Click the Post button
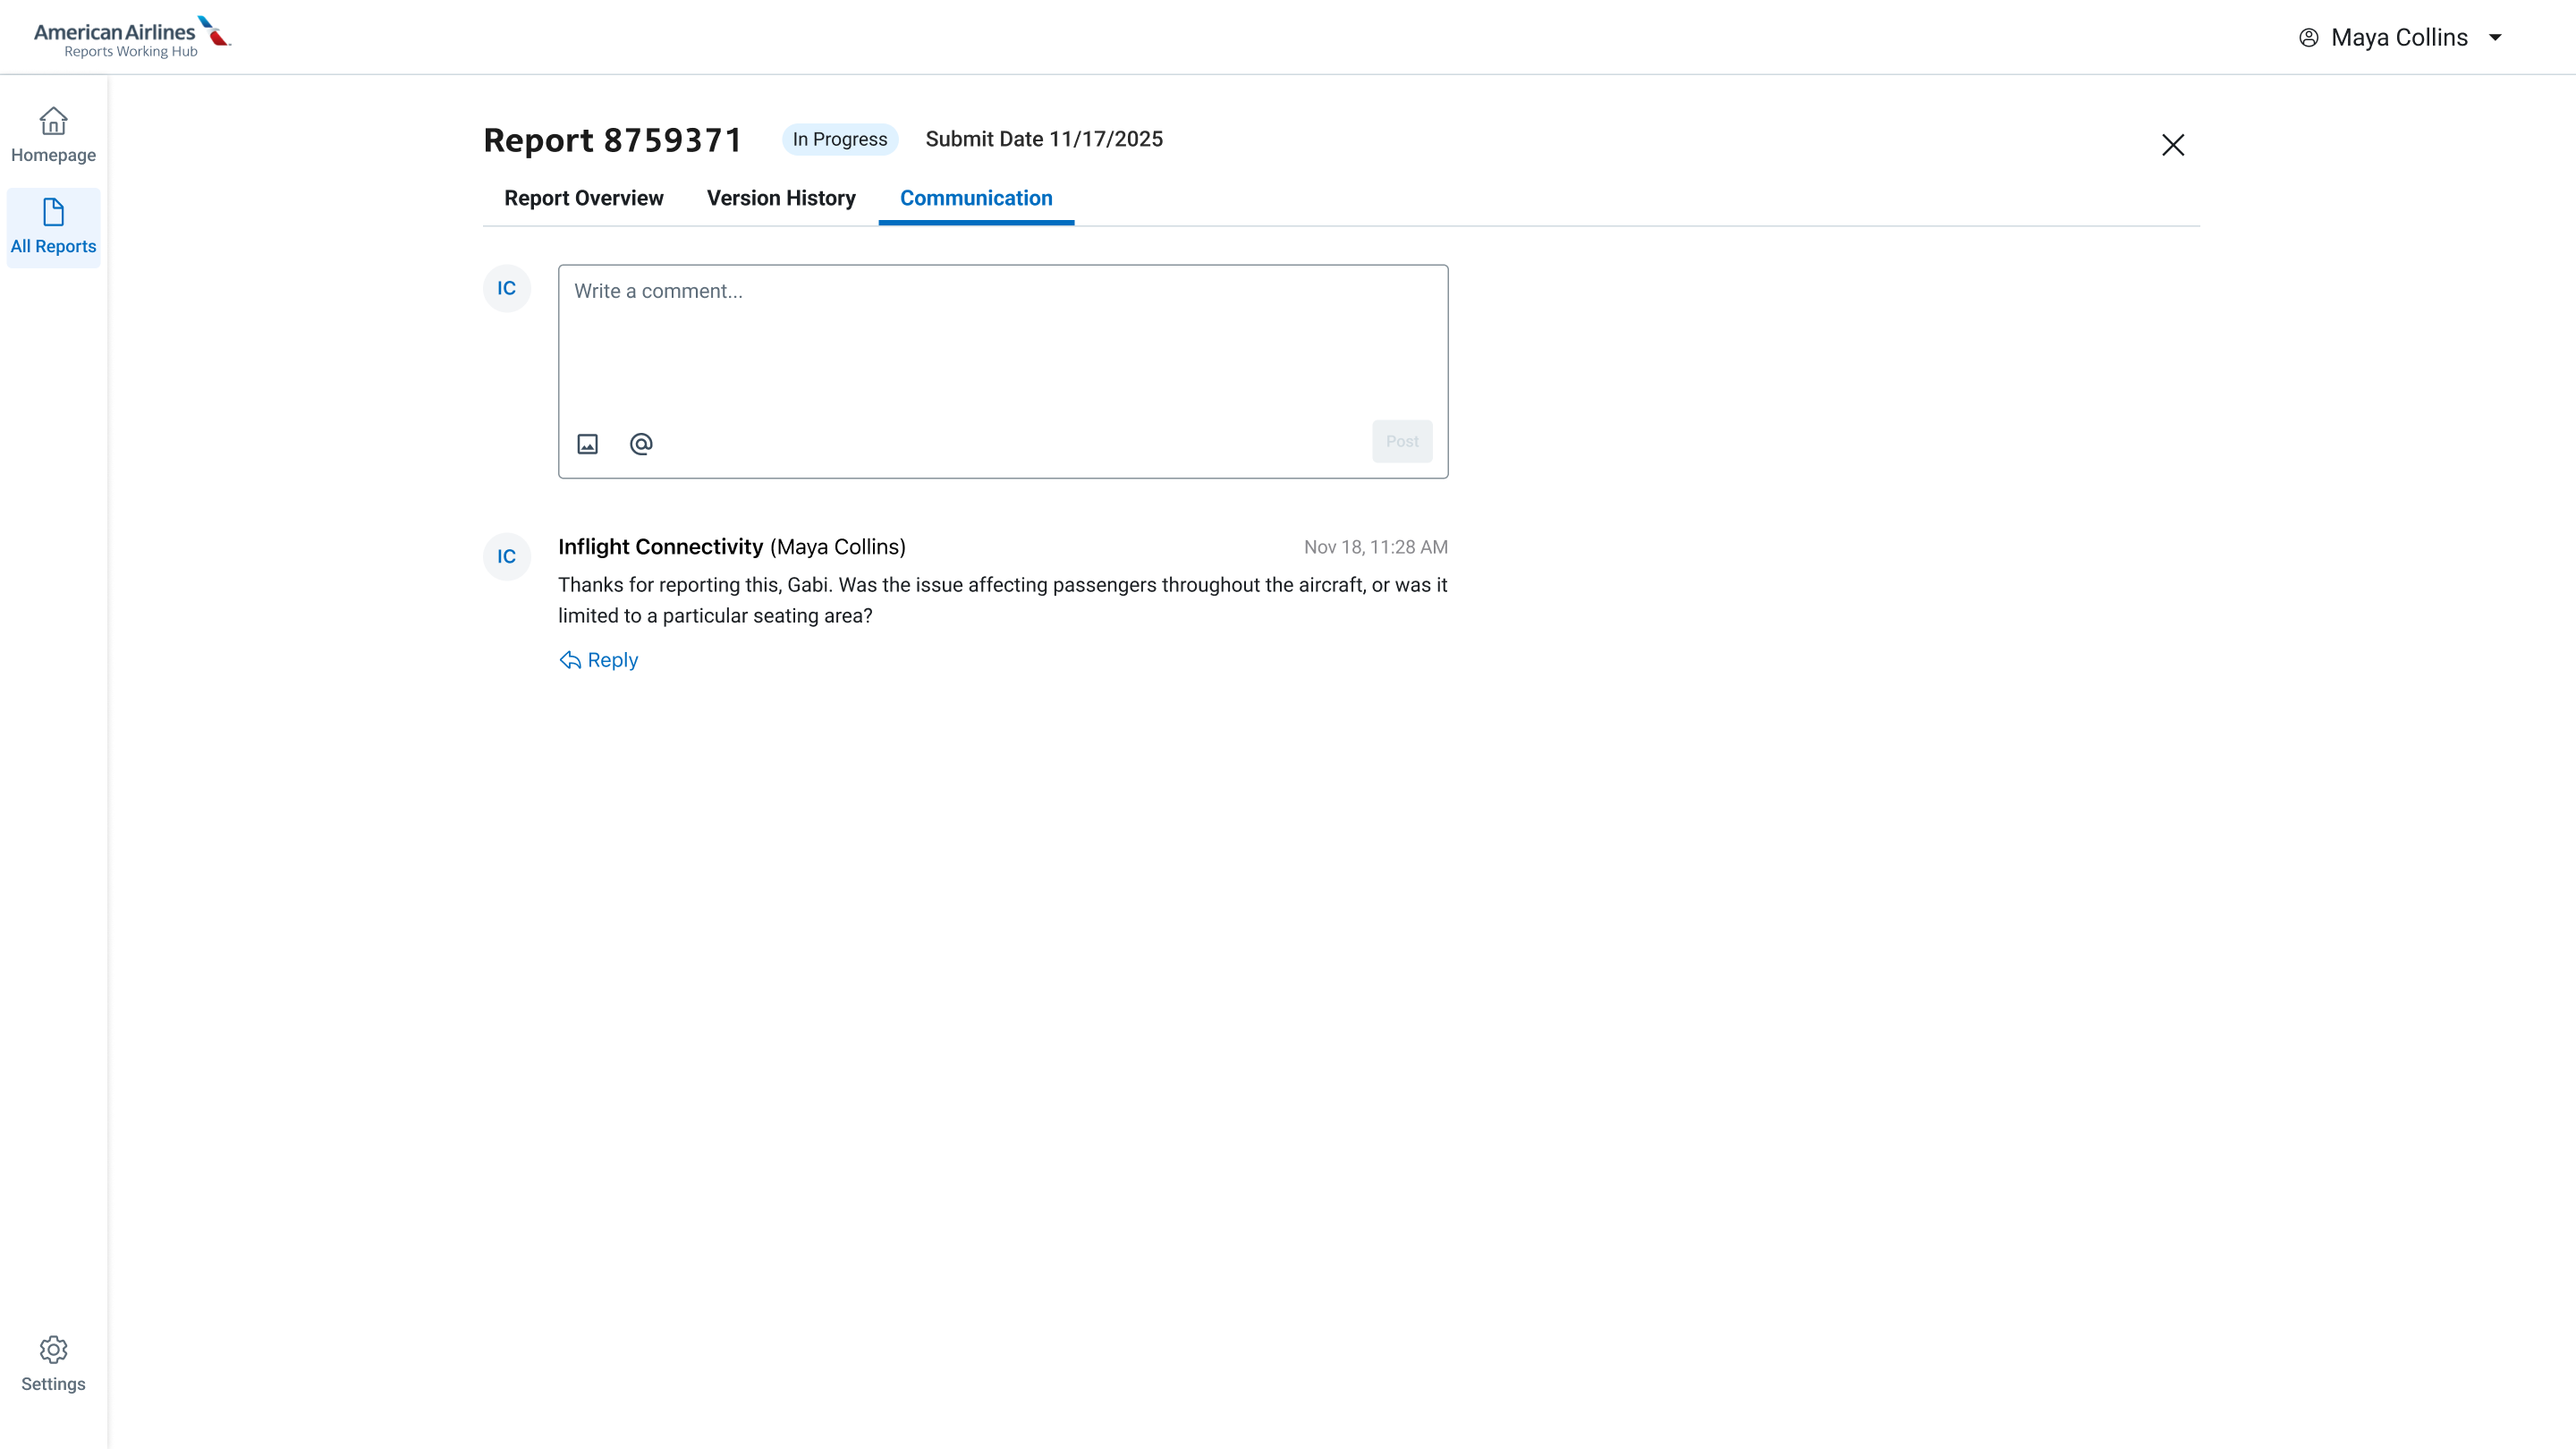Viewport: 2576px width, 1449px height. pos(1402,441)
